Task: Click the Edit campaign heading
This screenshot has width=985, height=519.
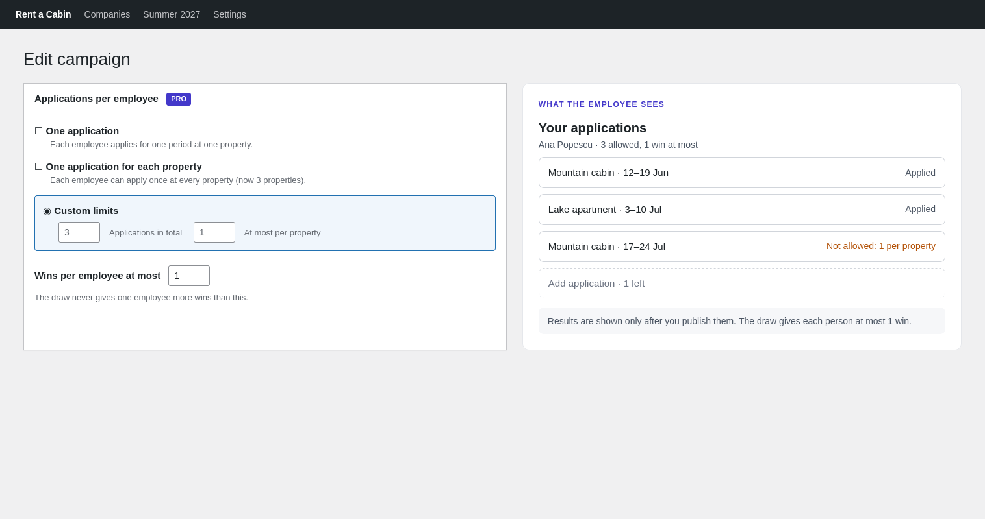Action: tap(77, 59)
